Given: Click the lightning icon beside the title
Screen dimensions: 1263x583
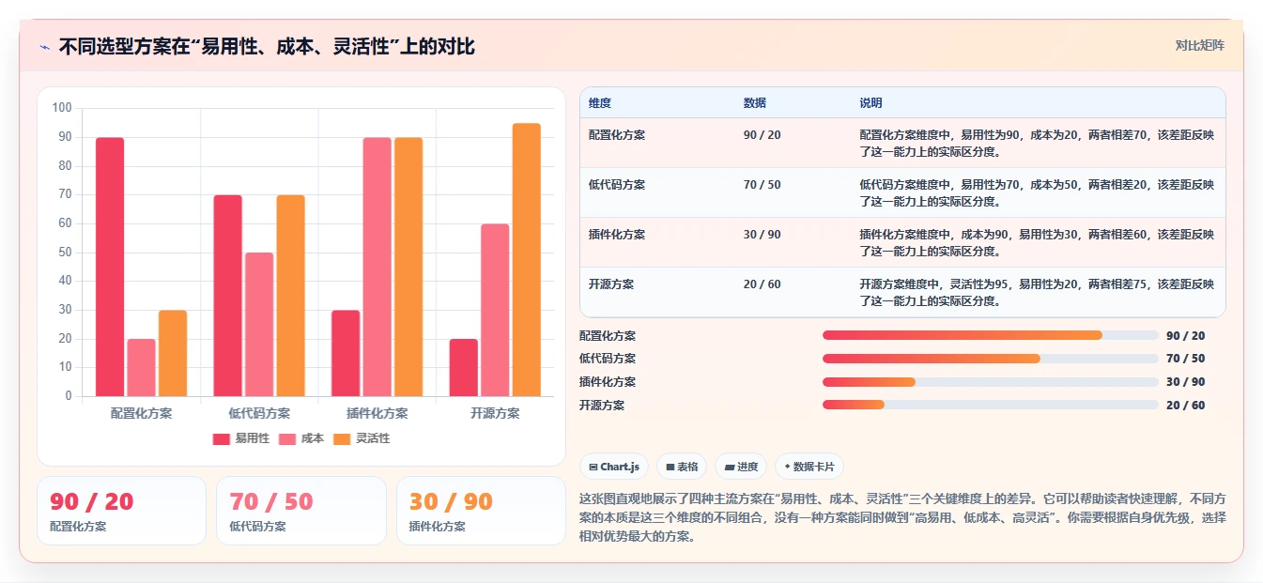Looking at the screenshot, I should pyautogui.click(x=44, y=47).
